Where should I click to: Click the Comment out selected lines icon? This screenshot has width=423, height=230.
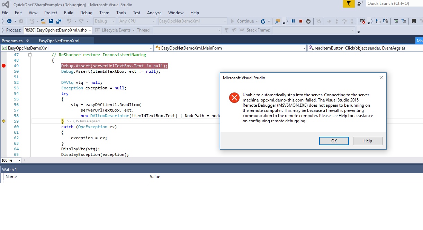click(396, 21)
